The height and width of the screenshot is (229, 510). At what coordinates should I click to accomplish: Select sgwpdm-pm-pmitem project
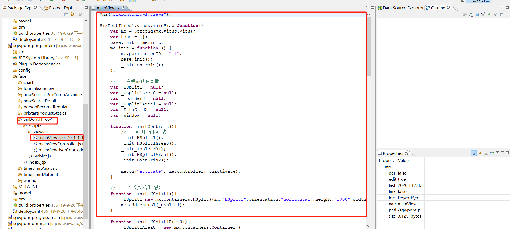coord(45,45)
